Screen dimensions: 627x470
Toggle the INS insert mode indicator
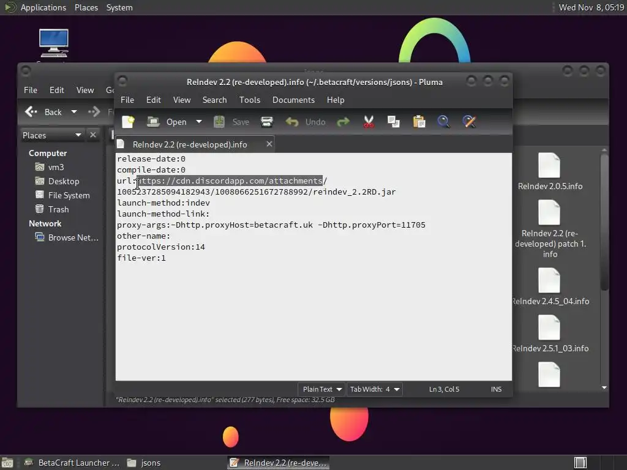(x=496, y=389)
